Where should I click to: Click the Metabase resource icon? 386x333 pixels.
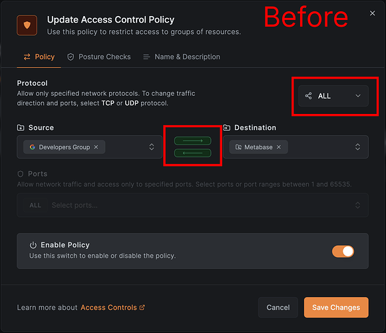238,147
